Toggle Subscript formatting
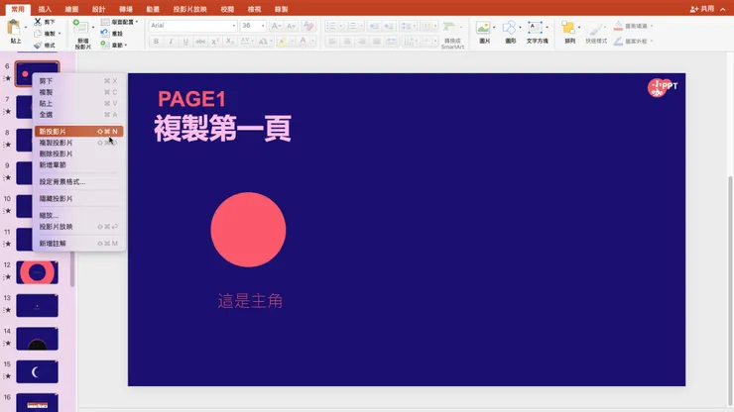The height and width of the screenshot is (412, 734). point(229,42)
